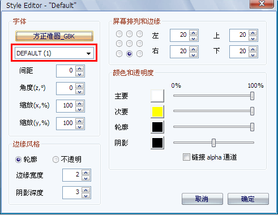Enable the 链接 alpha 通道 checkbox
This screenshot has height=215, width=278.
pos(186,157)
